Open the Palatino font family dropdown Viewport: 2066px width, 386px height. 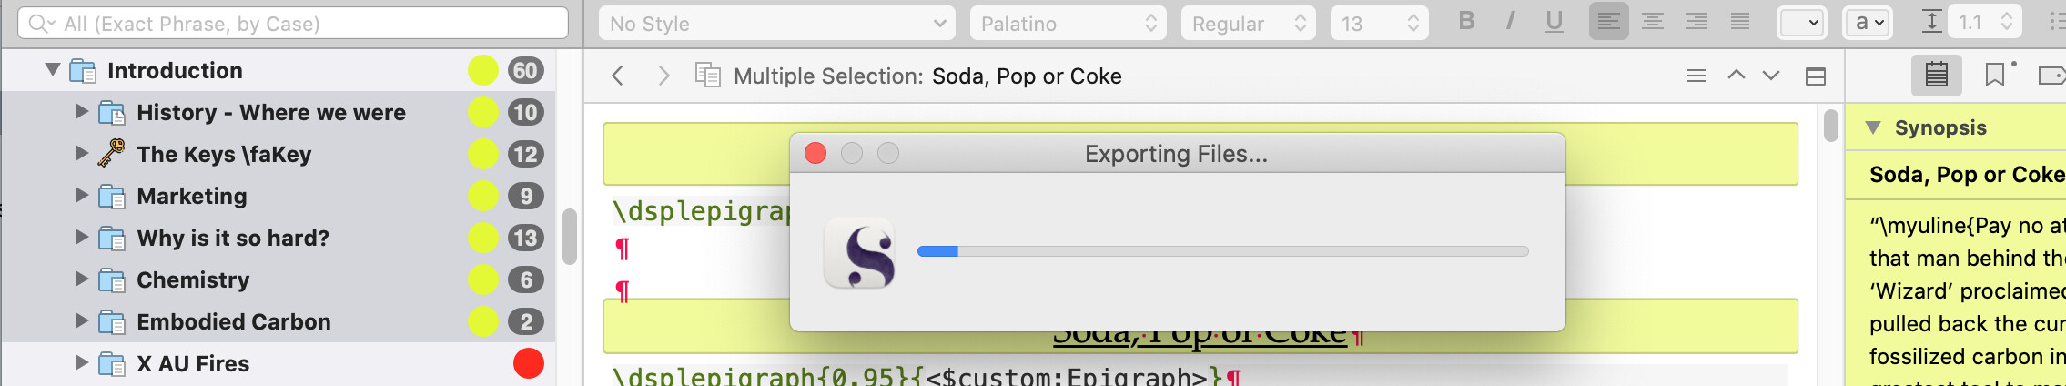pyautogui.click(x=1069, y=24)
